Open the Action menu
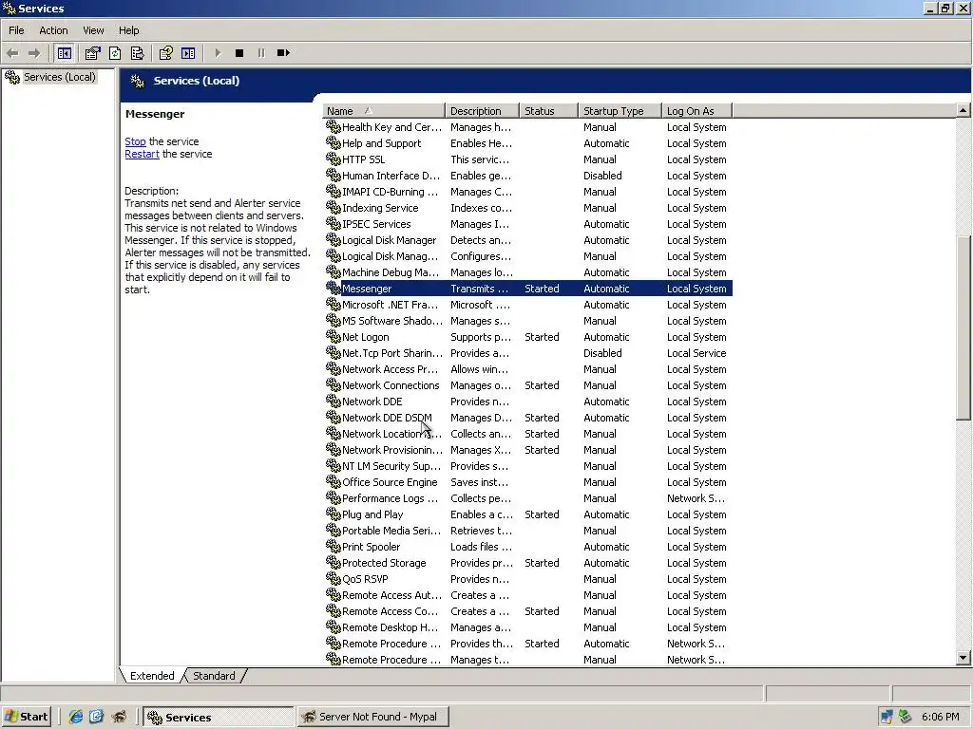 pyautogui.click(x=53, y=30)
